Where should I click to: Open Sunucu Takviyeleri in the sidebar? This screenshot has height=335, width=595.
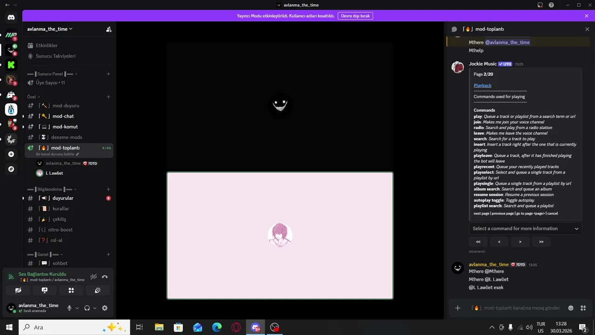[69, 56]
